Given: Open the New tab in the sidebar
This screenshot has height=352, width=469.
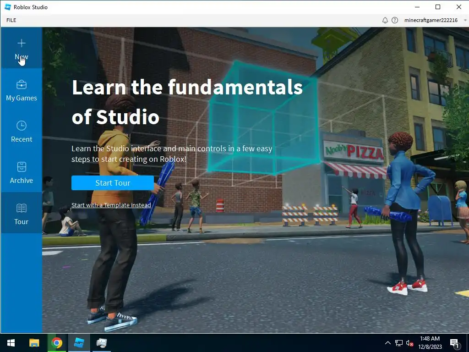Looking at the screenshot, I should tap(21, 48).
